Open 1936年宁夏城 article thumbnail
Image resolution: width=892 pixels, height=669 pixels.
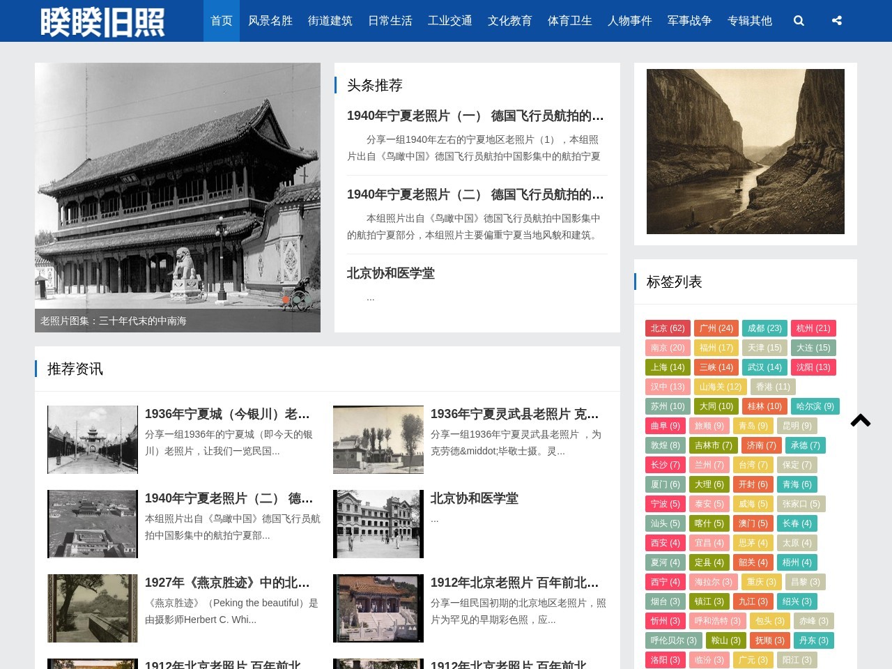[93, 440]
